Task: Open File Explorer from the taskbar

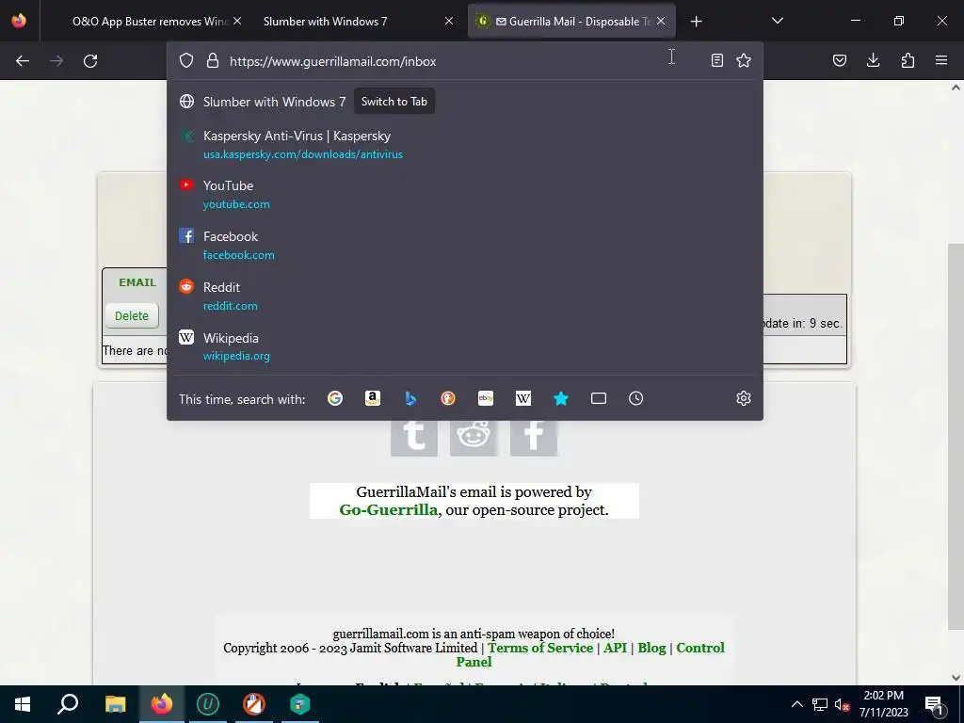Action: pyautogui.click(x=115, y=704)
